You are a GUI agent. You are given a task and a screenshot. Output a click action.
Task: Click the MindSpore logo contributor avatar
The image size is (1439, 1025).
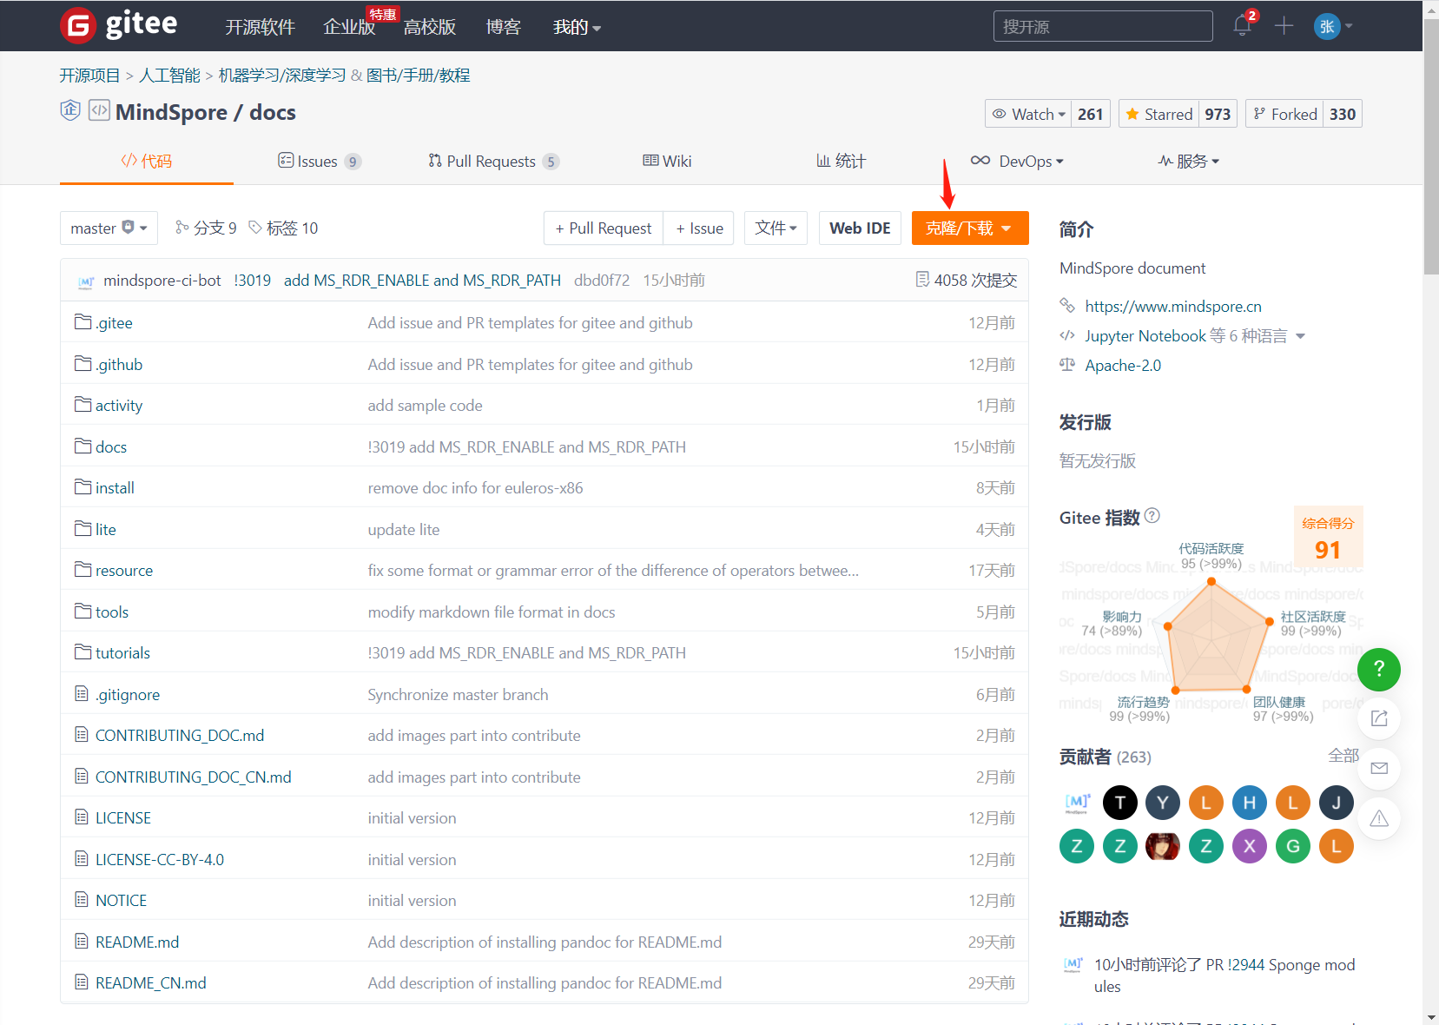pyautogui.click(x=1077, y=803)
